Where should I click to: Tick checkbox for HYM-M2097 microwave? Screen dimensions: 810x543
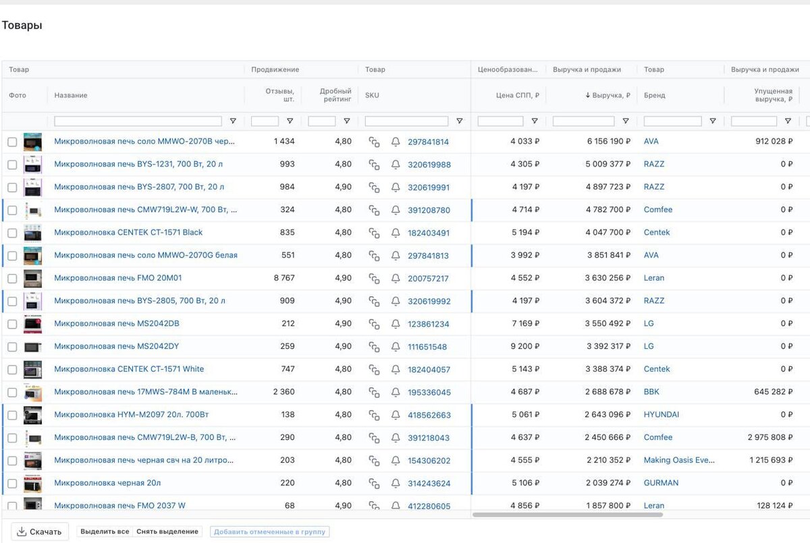(x=12, y=415)
